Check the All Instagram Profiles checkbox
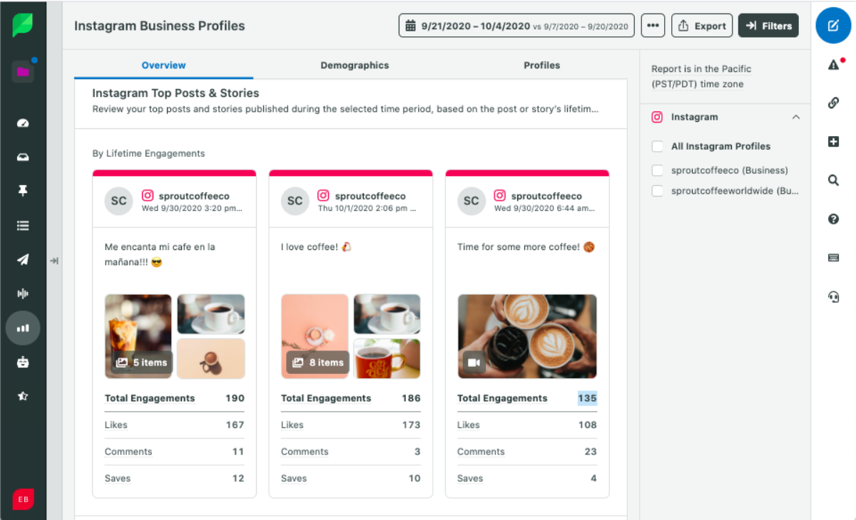Viewport: 856px width, 520px height. (x=657, y=146)
